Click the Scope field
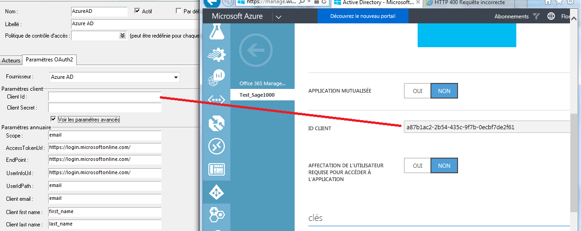581x231 pixels. (x=105, y=135)
